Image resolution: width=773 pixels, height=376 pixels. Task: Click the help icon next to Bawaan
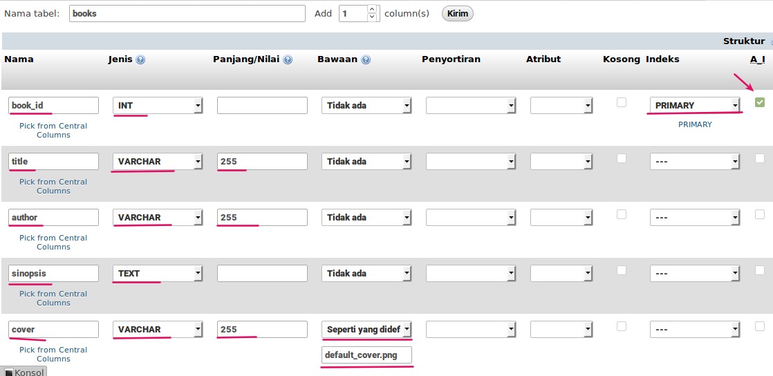click(366, 60)
